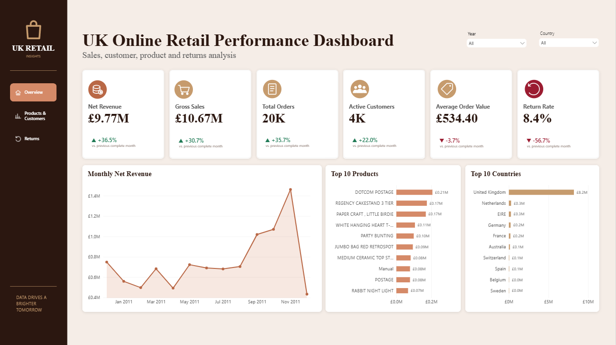This screenshot has height=345, width=616.
Task: Click the Spain country label
Action: 500,269
